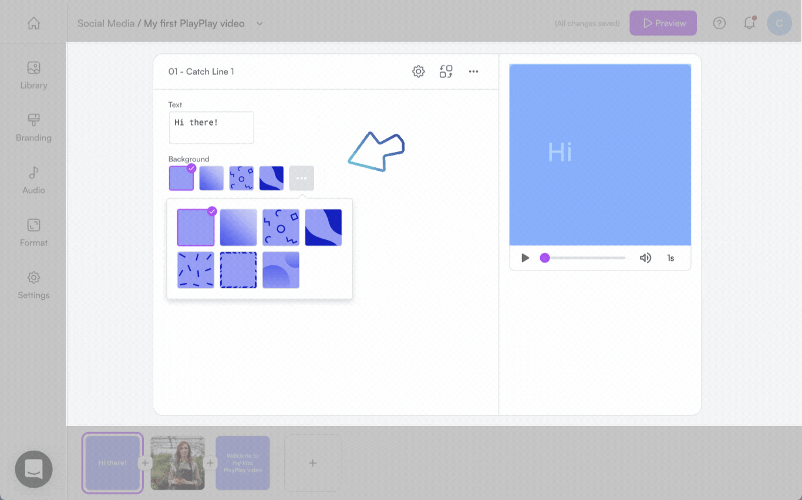The width and height of the screenshot is (802, 500).
Task: Choose the doodle shapes background in the popup
Action: coord(281,227)
